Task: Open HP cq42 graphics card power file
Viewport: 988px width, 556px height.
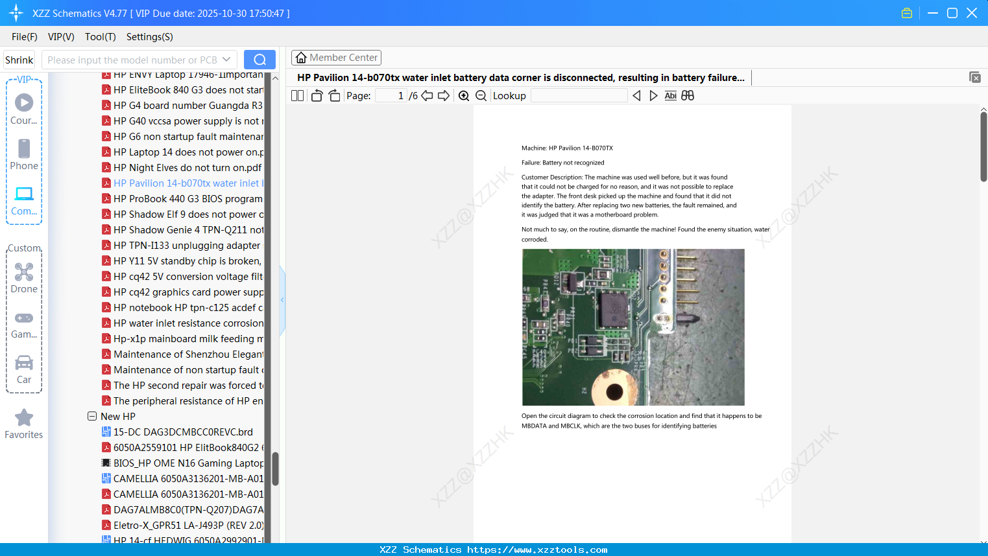Action: (183, 292)
